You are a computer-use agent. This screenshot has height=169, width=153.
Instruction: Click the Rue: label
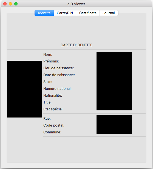(47, 119)
